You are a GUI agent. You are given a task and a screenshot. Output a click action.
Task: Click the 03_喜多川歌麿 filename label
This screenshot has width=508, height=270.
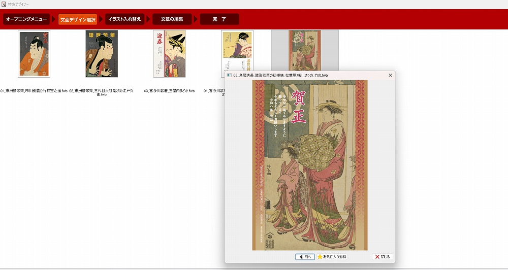(x=169, y=90)
